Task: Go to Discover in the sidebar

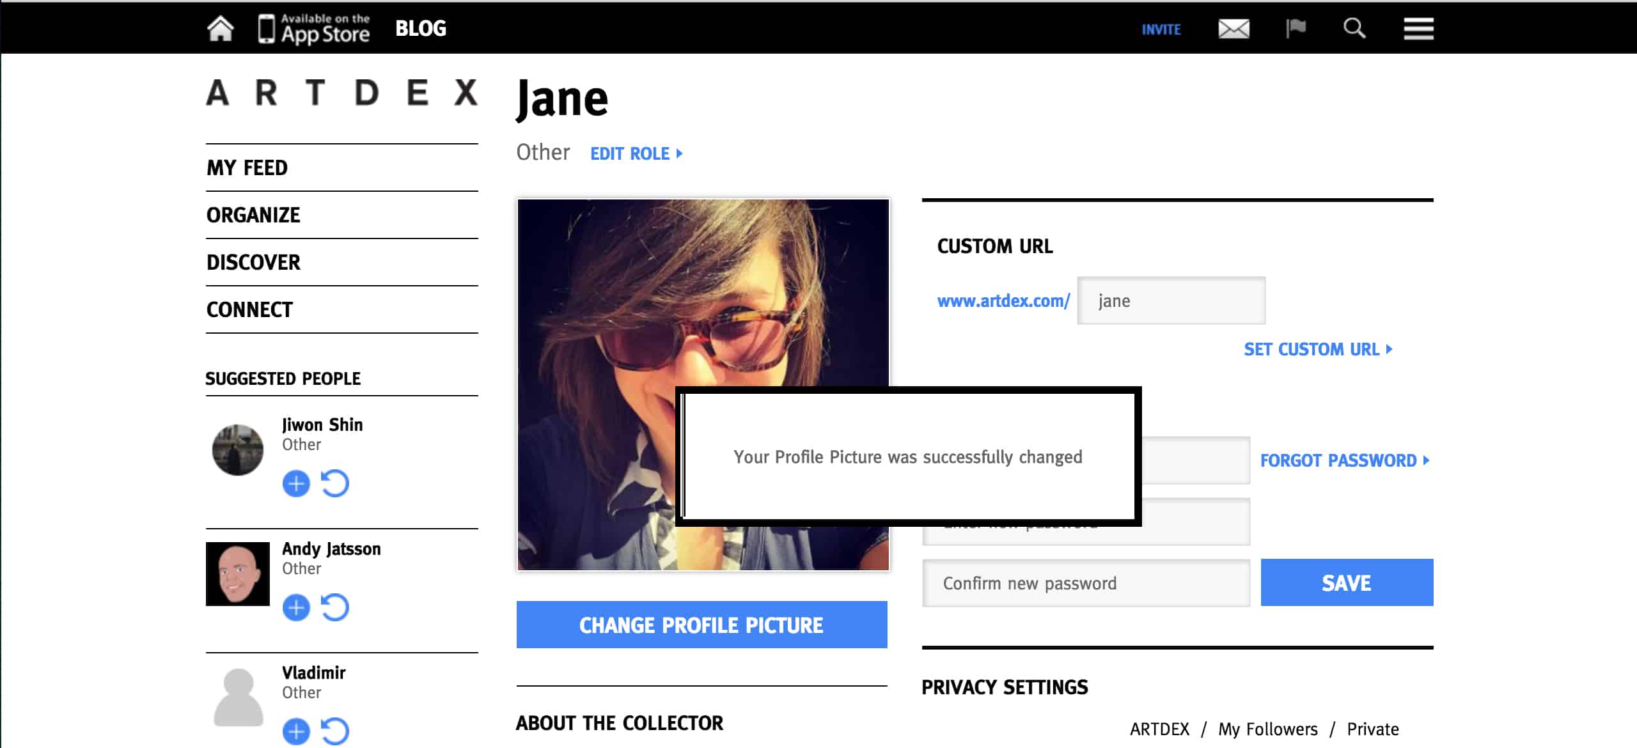Action: click(x=253, y=263)
